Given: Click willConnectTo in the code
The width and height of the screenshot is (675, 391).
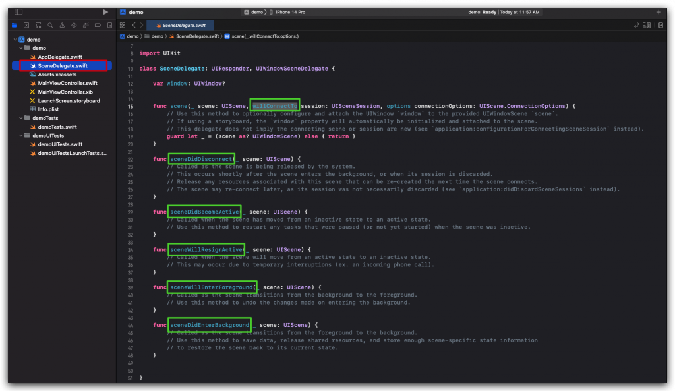Looking at the screenshot, I should pos(275,106).
